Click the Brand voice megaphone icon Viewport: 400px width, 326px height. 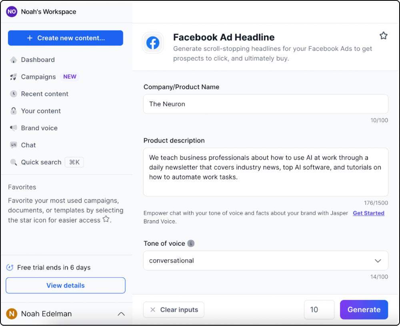[x=14, y=128]
